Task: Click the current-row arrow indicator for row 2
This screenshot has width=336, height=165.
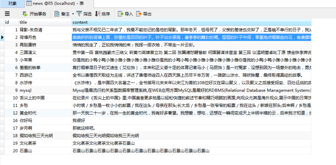Action: tap(2, 38)
